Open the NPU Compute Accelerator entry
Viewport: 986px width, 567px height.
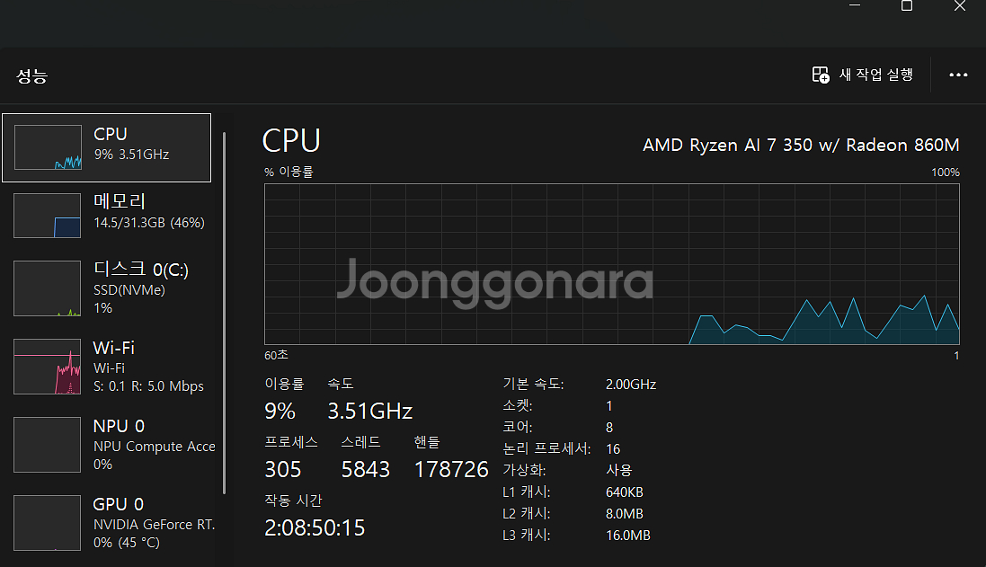(154, 447)
